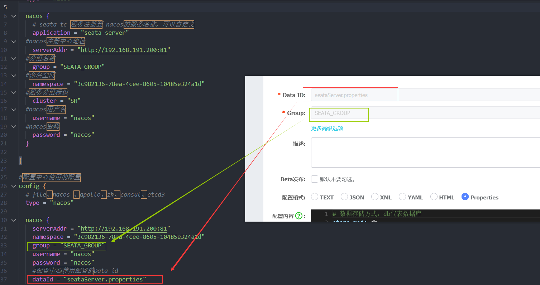Click the namespace value on line 14
Screen dimensions: 540x285
139,84
